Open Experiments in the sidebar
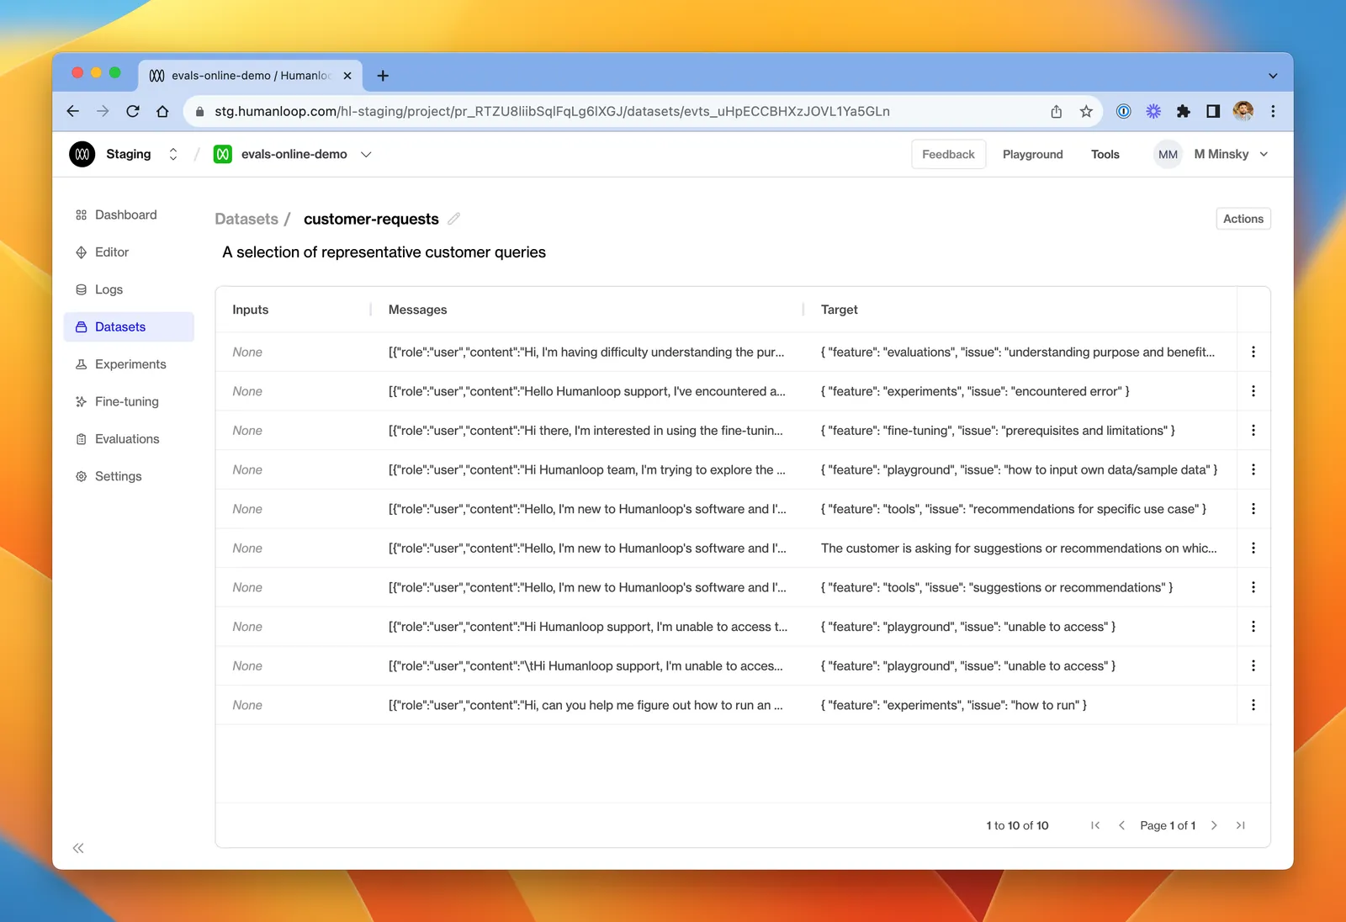1346x922 pixels. coord(129,364)
